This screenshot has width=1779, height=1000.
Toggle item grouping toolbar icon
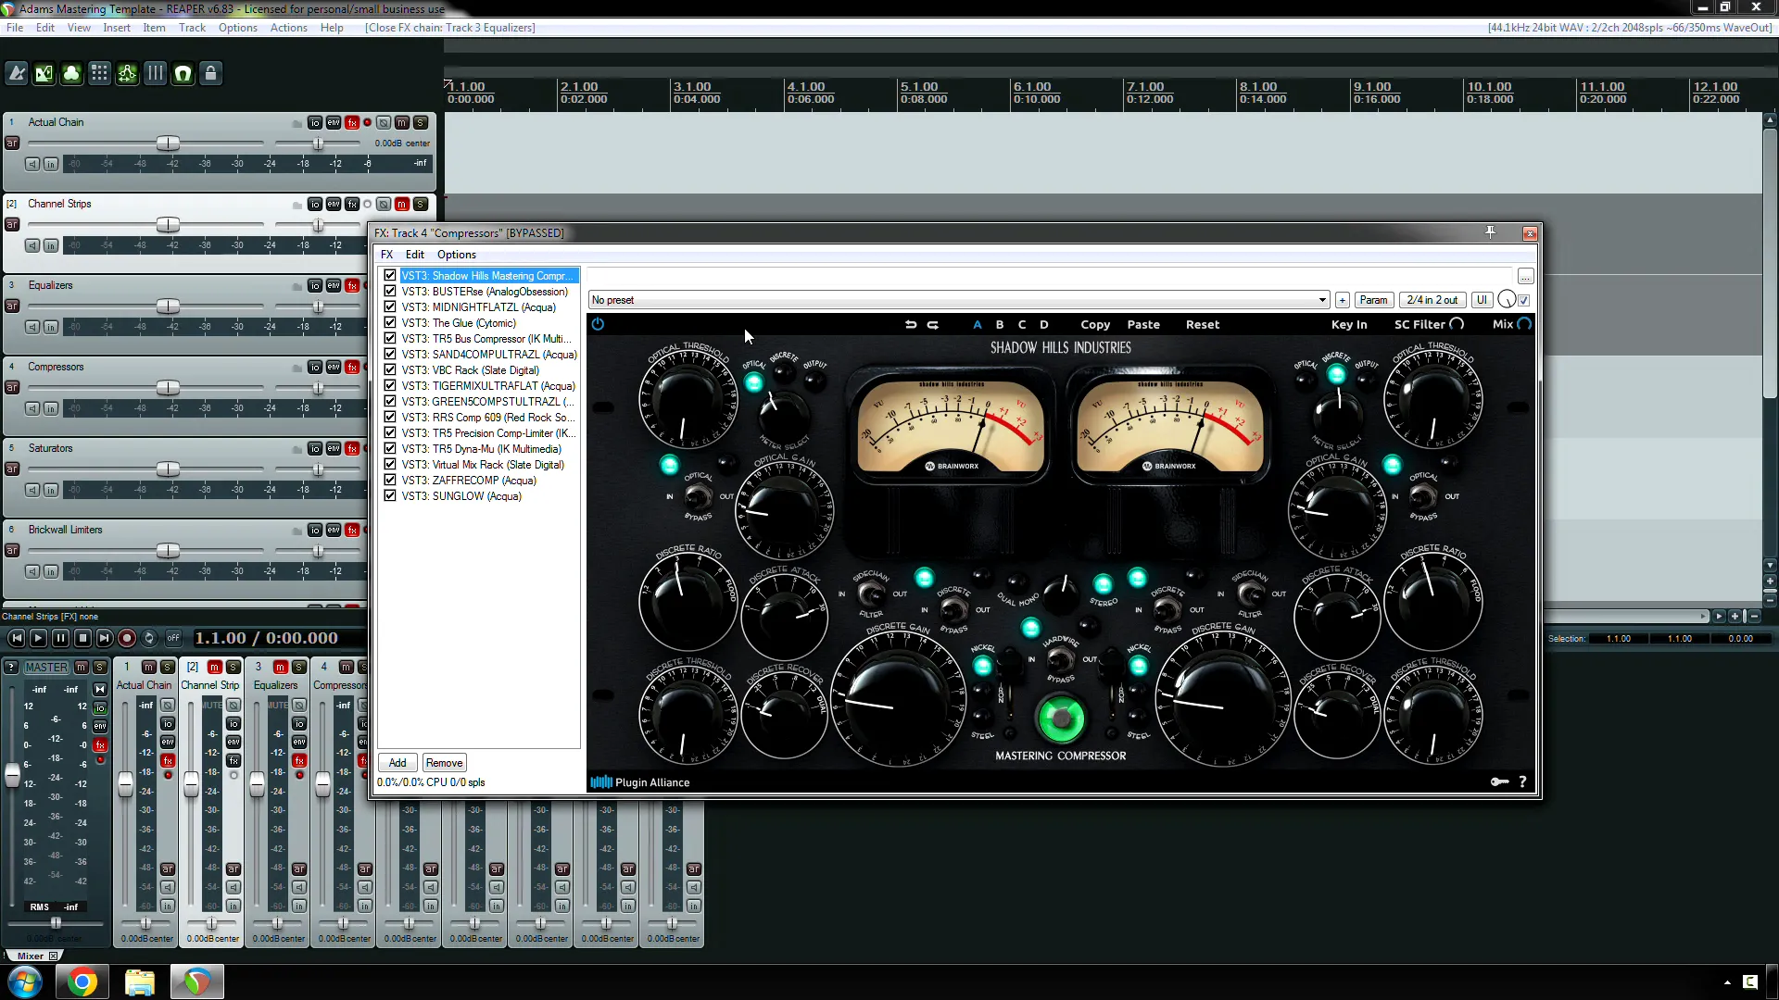point(72,73)
